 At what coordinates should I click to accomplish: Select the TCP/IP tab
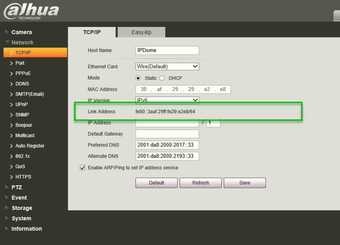pyautogui.click(x=92, y=32)
